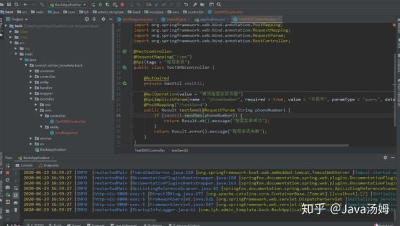This screenshot has height=226, width=400.
Task: Select the BackApplication run tab
Action: coord(36,158)
